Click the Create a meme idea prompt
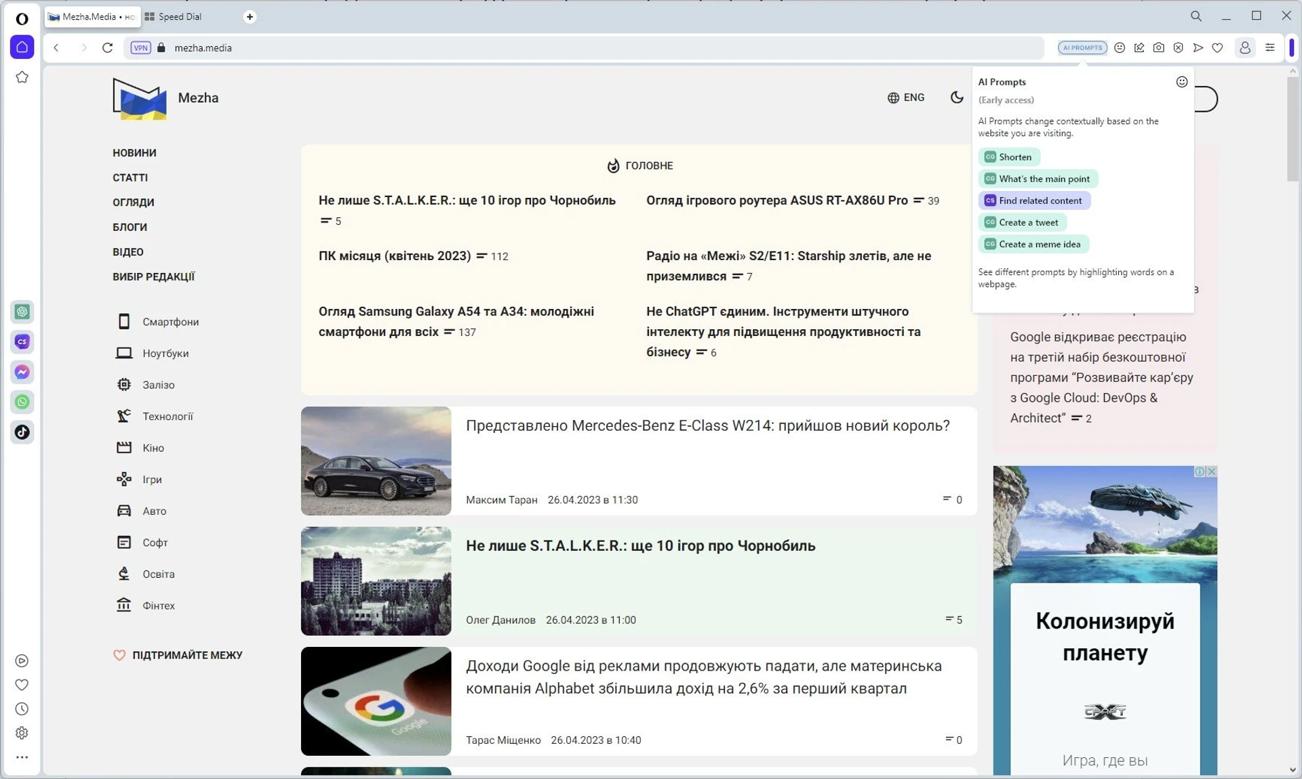The height and width of the screenshot is (779, 1302). tap(1033, 244)
